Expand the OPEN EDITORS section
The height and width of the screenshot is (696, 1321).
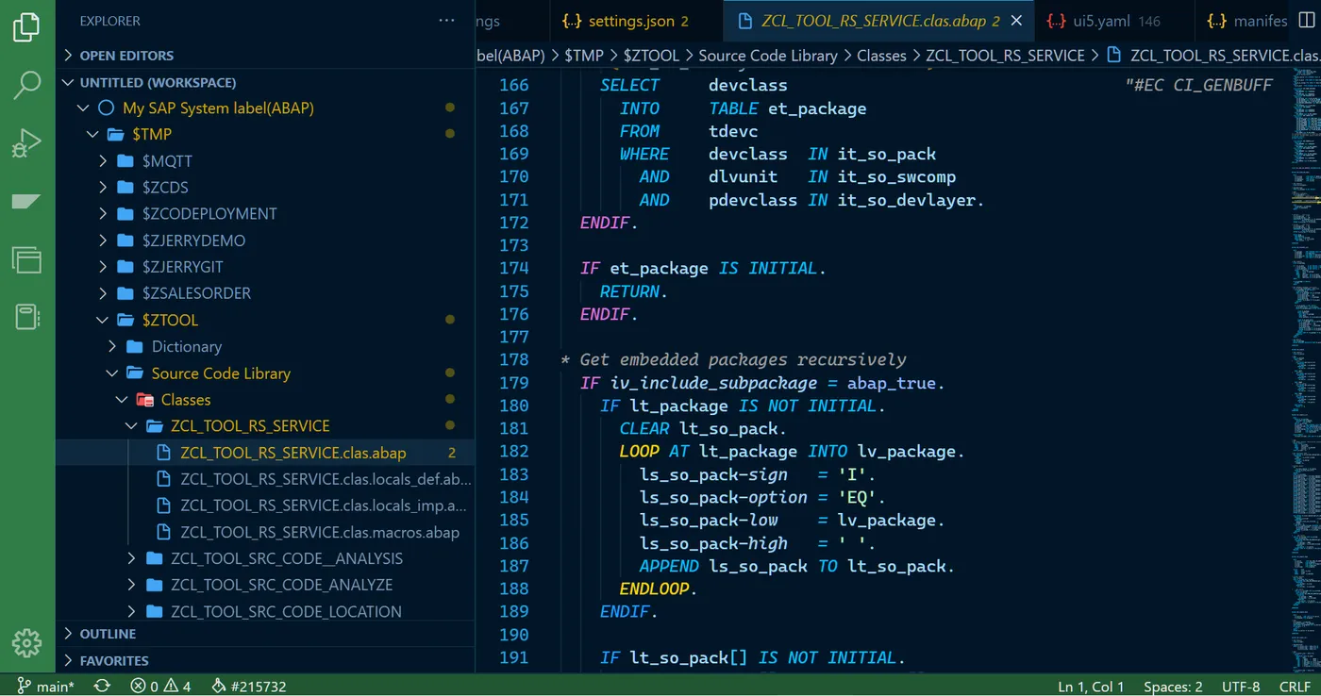69,56
